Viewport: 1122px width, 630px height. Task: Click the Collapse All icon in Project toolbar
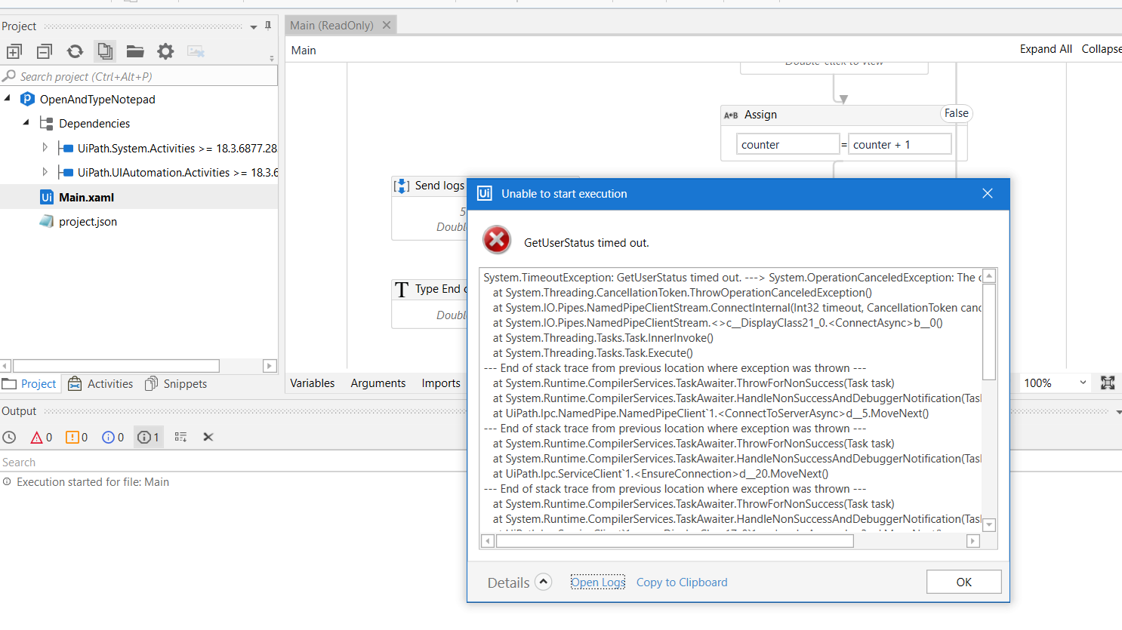click(x=45, y=51)
